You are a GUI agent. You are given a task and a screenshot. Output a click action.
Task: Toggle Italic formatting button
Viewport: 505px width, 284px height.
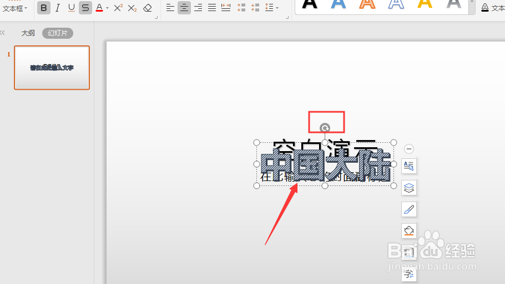click(x=58, y=8)
